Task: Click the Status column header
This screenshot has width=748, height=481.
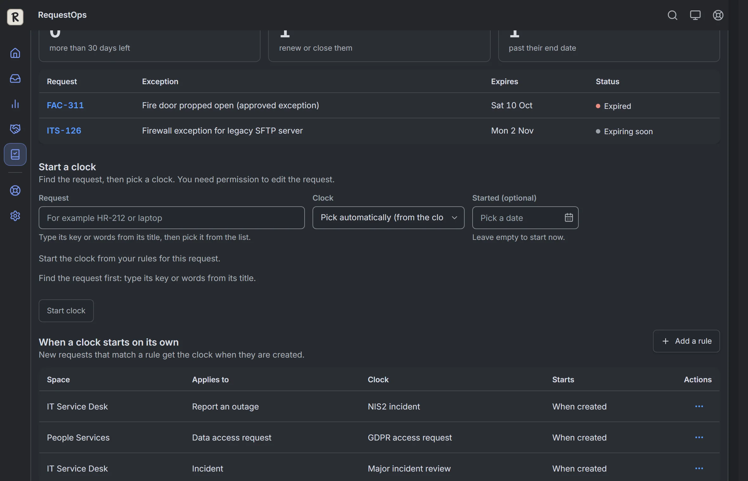Action: pyautogui.click(x=607, y=81)
